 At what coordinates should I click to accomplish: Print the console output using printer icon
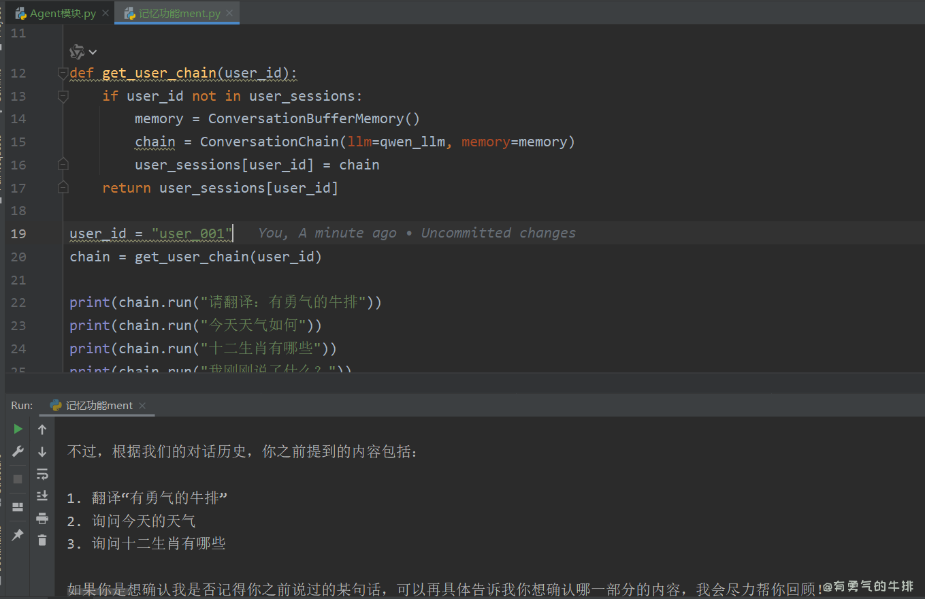click(x=42, y=519)
